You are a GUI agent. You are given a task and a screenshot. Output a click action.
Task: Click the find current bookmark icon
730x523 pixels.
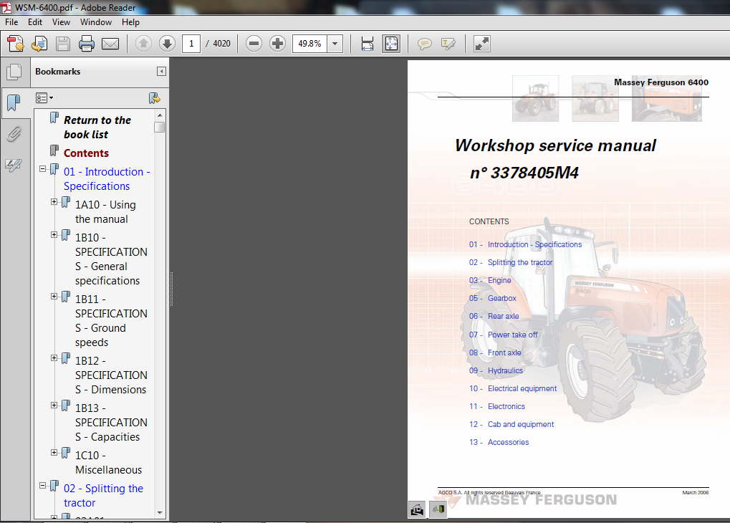point(154,98)
